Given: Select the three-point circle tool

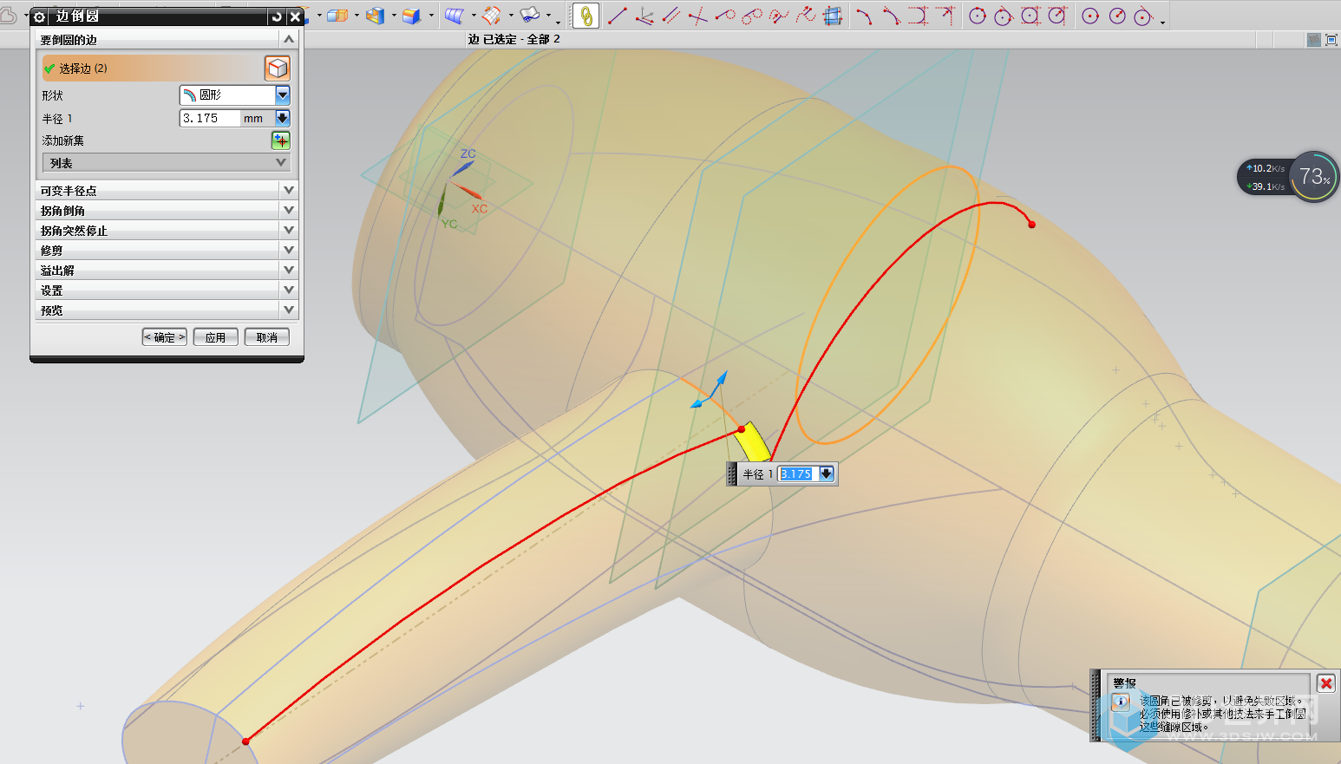Looking at the screenshot, I should pyautogui.click(x=978, y=16).
